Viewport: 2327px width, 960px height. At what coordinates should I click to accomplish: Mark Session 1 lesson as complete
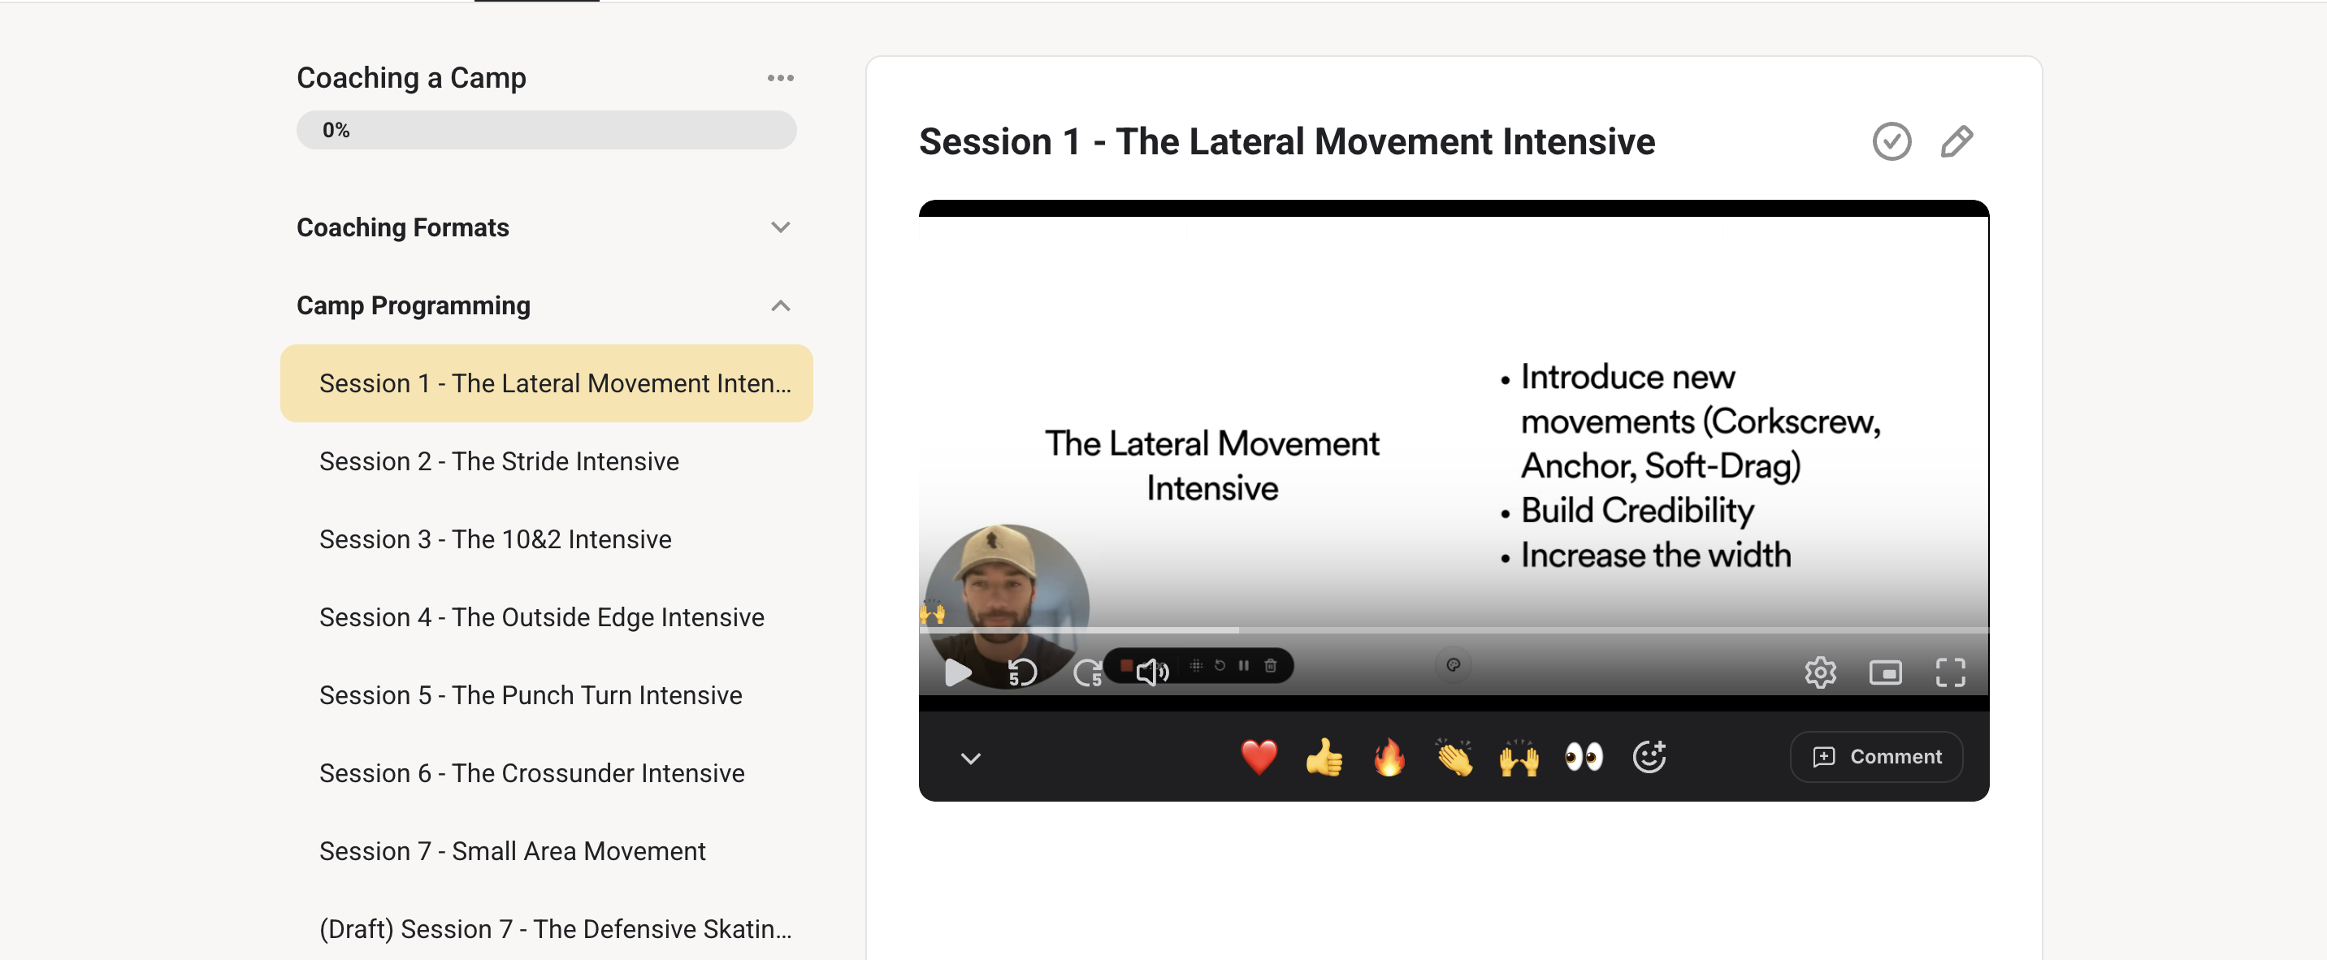pos(1891,142)
